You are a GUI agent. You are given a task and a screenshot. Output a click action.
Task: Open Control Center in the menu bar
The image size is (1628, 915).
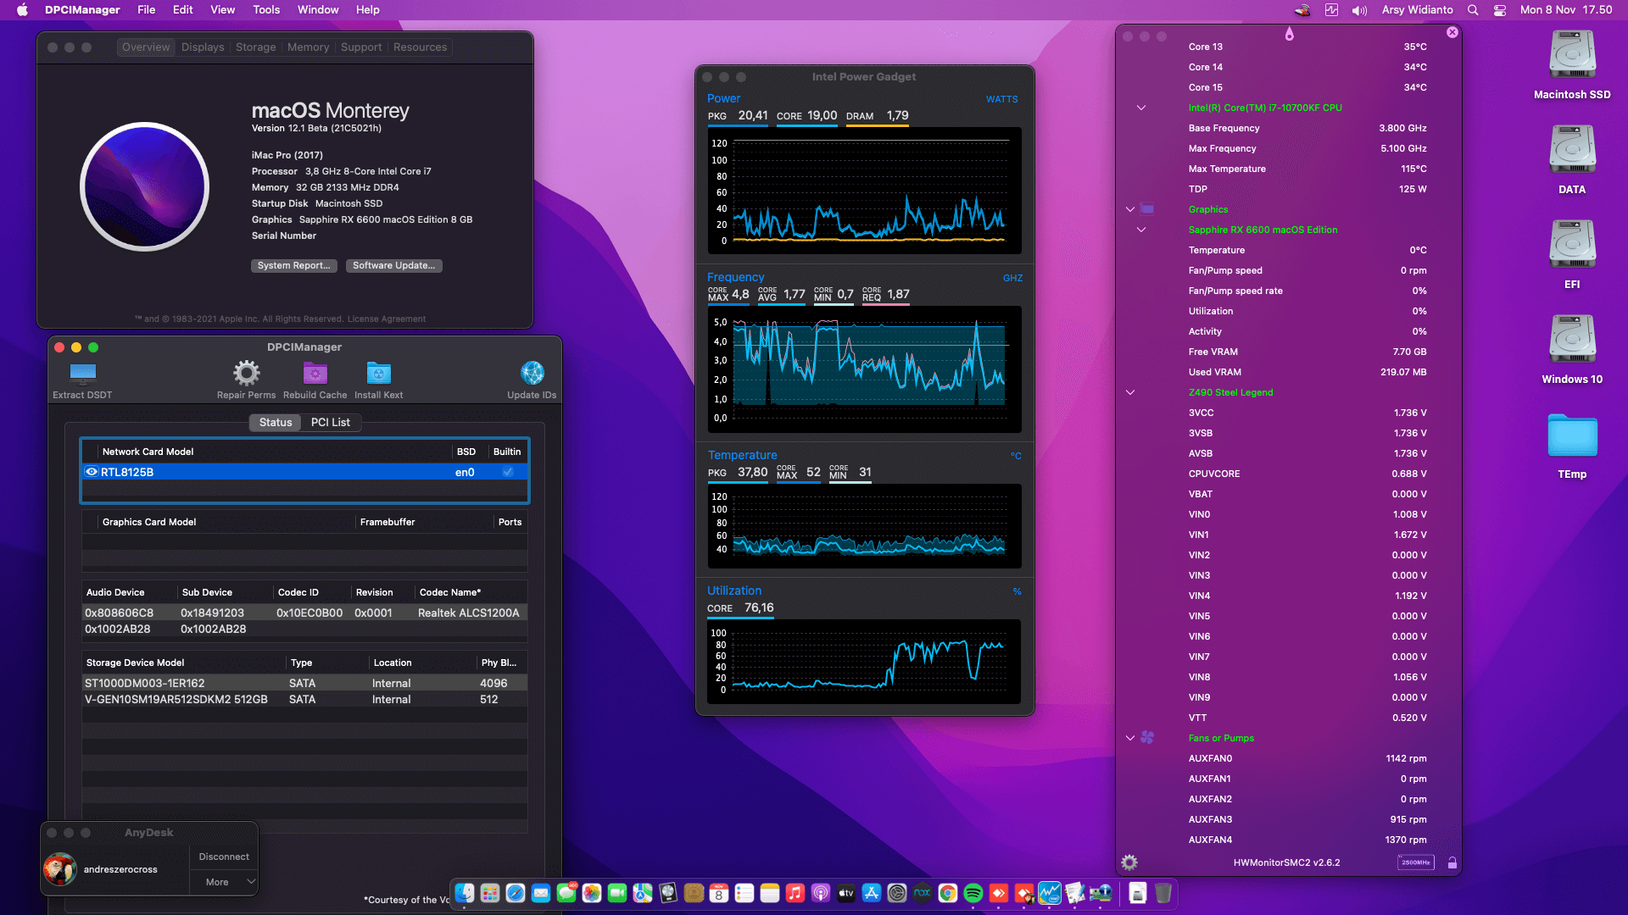coord(1500,10)
